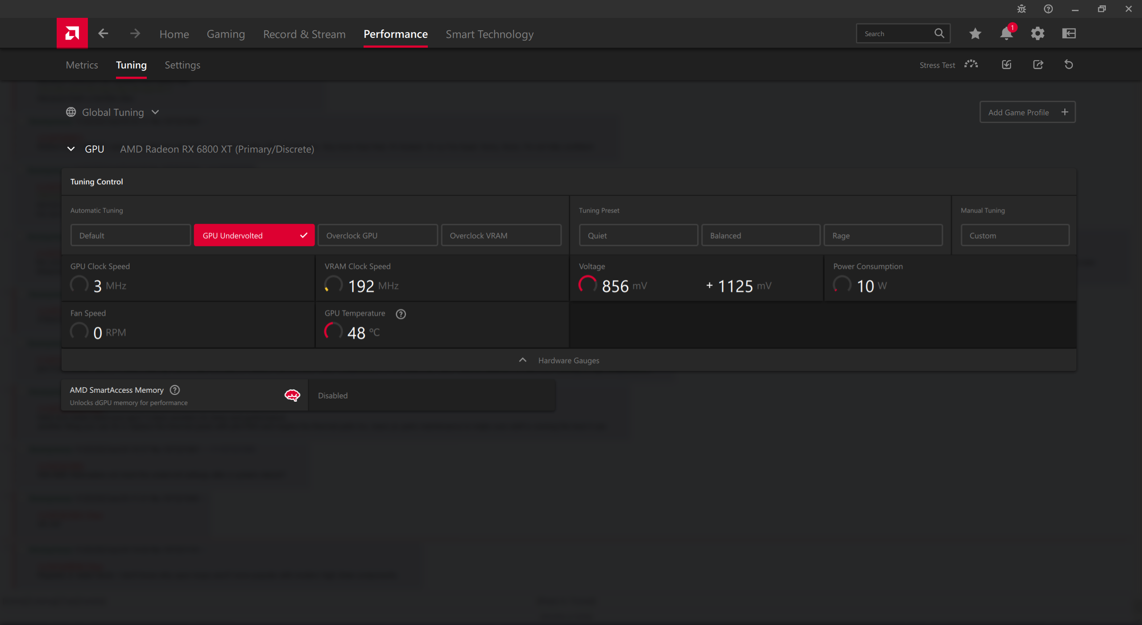Viewport: 1142px width, 625px height.
Task: Open the notifications bell
Action: pyautogui.click(x=1006, y=33)
